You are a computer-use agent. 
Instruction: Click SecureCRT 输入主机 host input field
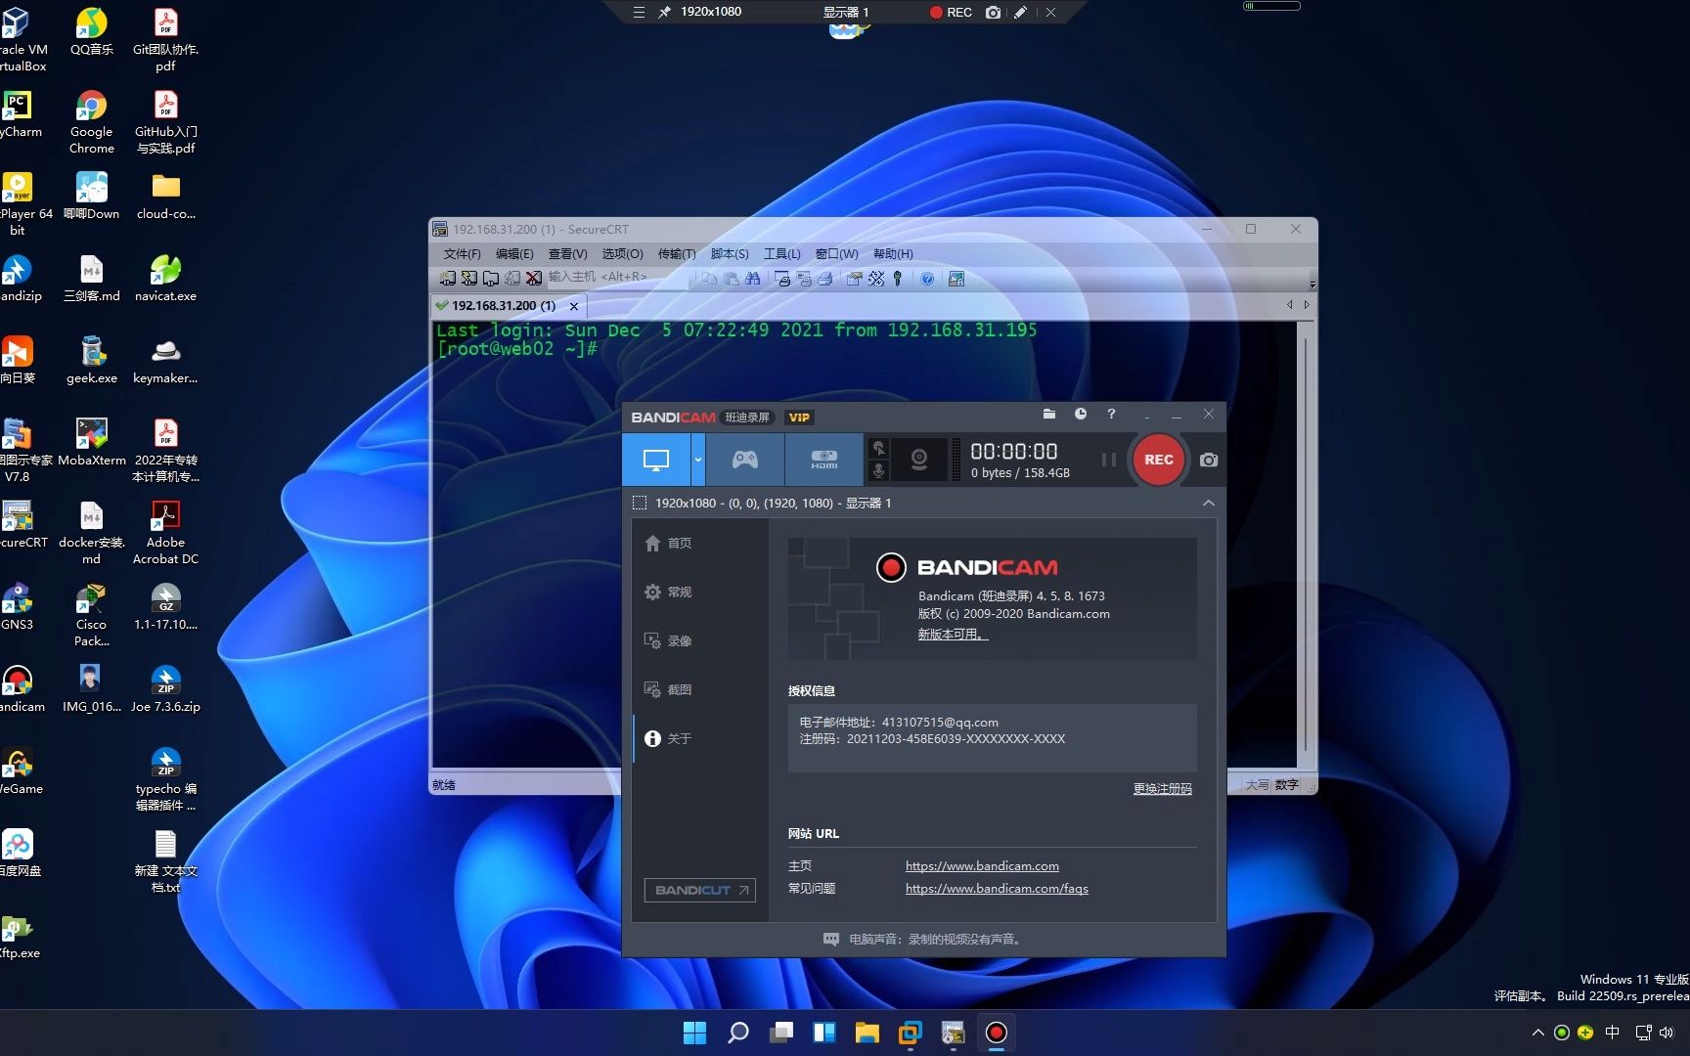coord(620,278)
